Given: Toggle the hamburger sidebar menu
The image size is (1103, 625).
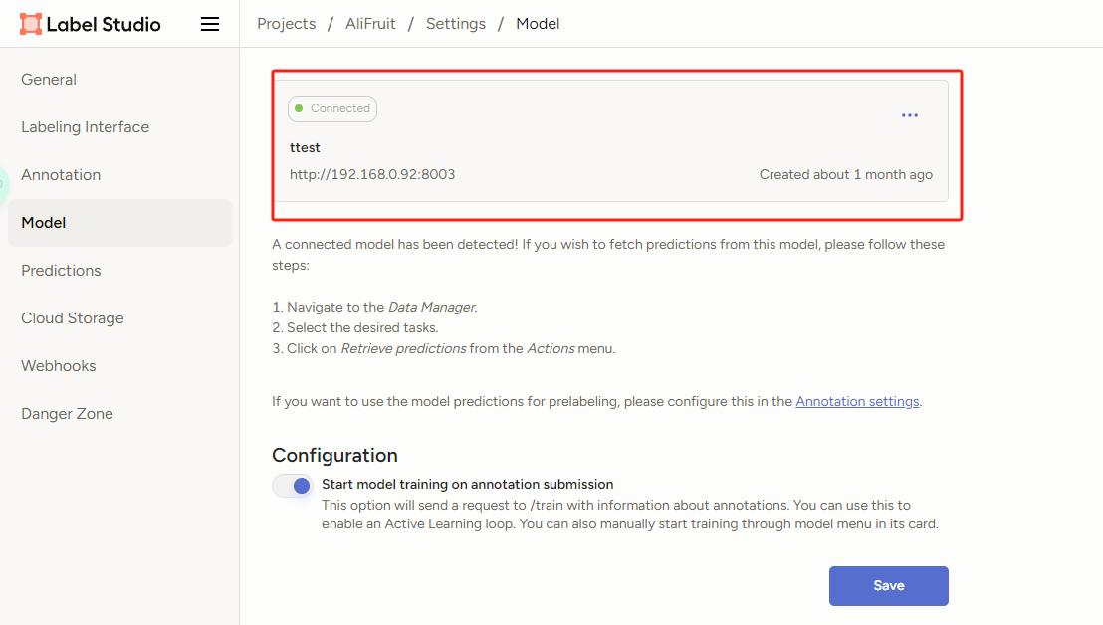Looking at the screenshot, I should pyautogui.click(x=210, y=24).
